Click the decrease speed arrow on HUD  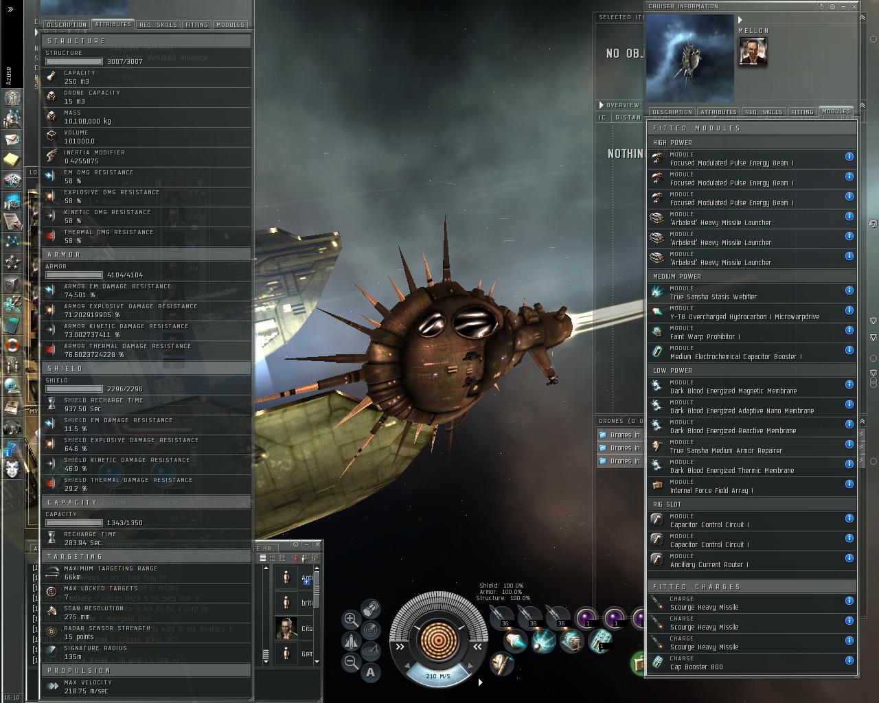pyautogui.click(x=407, y=666)
